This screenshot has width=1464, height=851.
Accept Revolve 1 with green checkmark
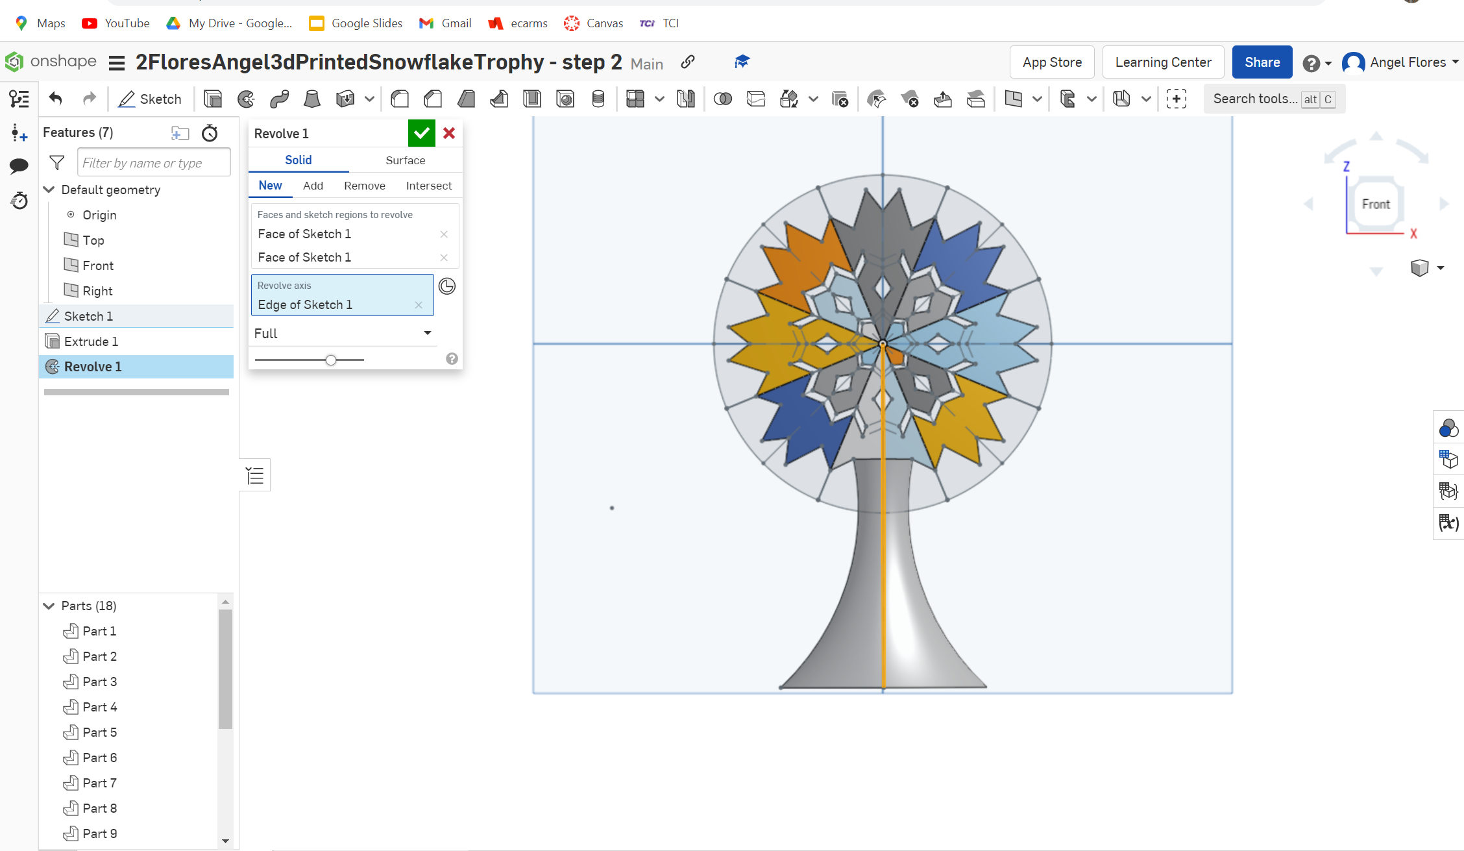click(x=421, y=133)
